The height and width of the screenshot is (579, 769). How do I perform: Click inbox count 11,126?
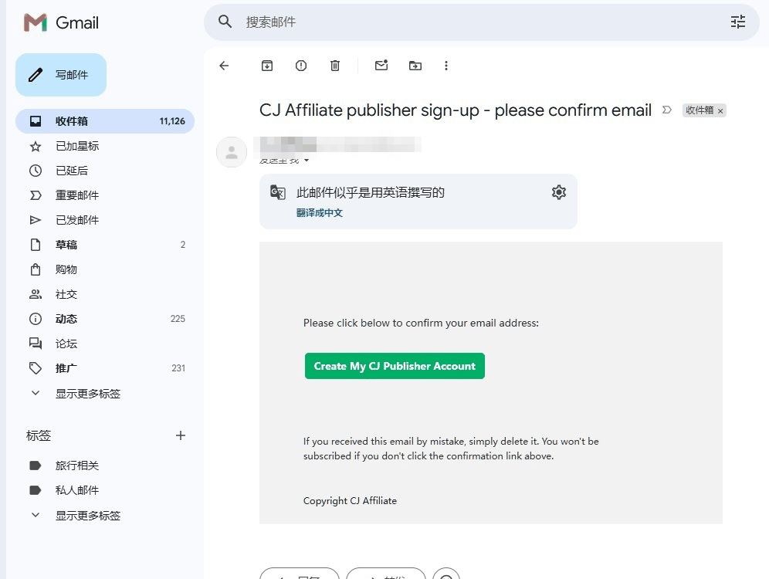tap(172, 121)
